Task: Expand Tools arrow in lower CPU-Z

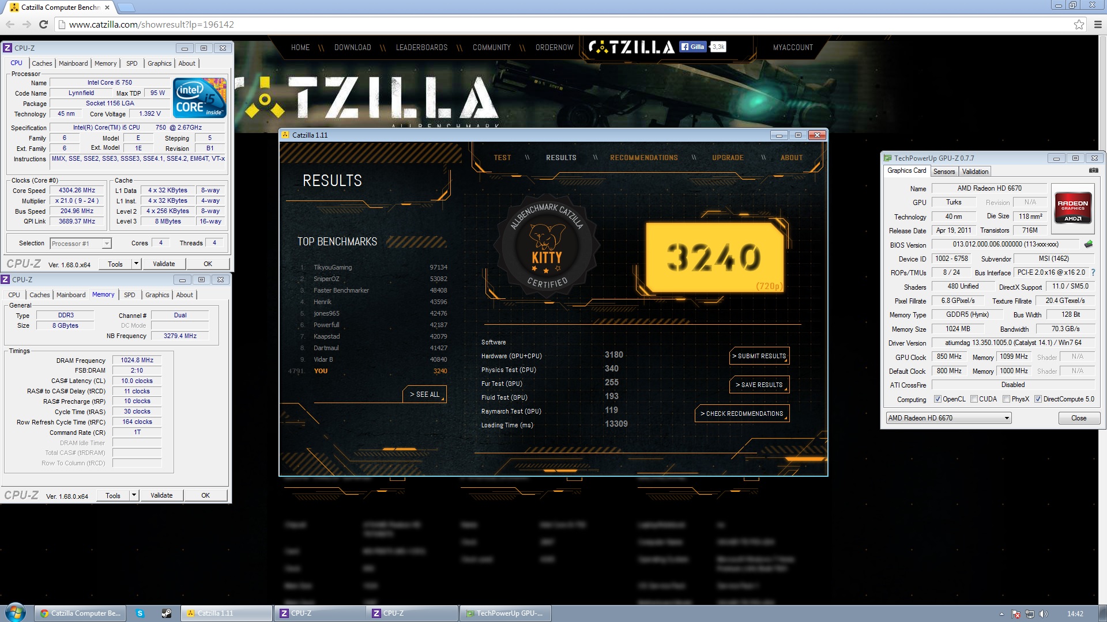Action: coord(134,495)
